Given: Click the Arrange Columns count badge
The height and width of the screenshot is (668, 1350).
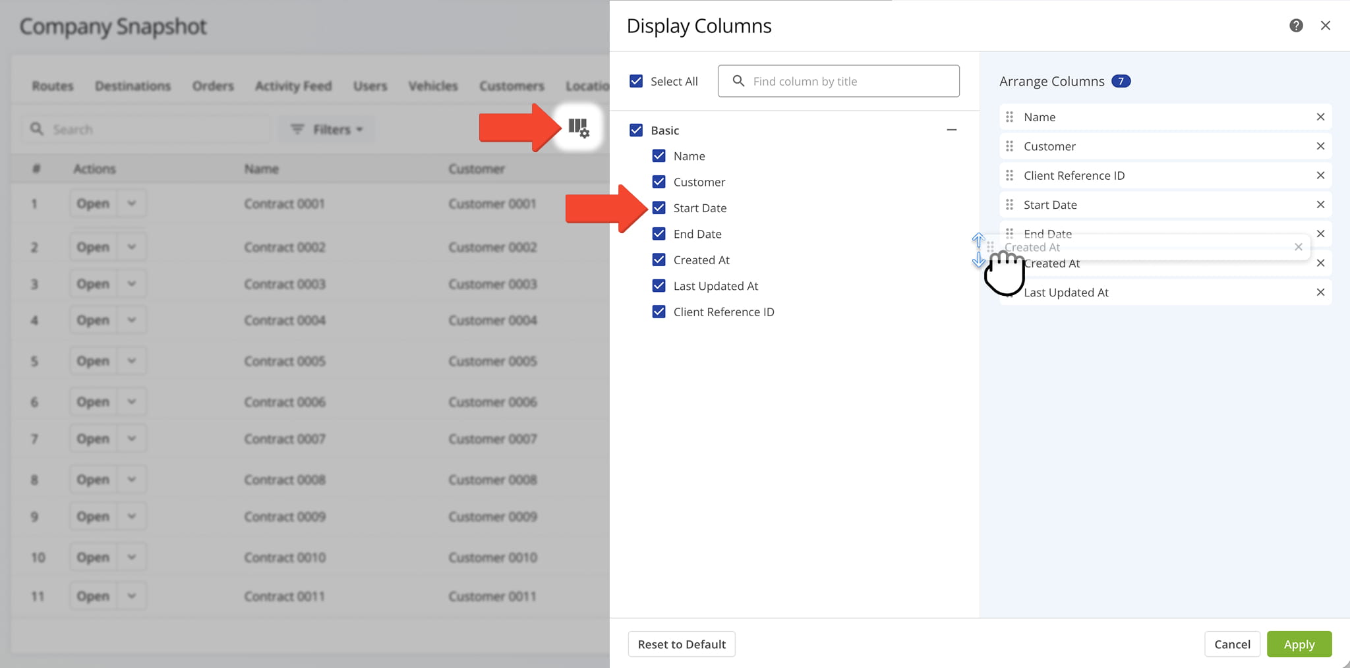Looking at the screenshot, I should coord(1121,81).
